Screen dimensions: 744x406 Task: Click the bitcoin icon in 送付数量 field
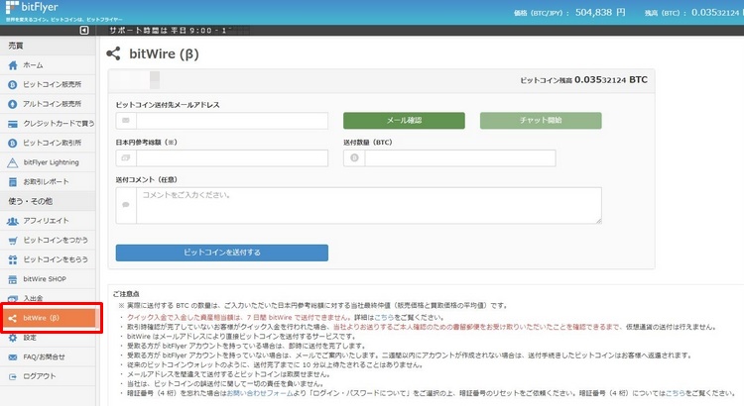(x=354, y=157)
